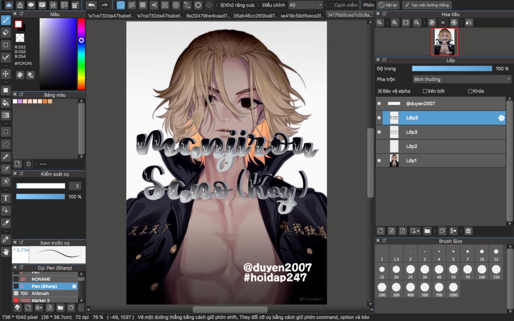Adjust the Độ trong opacity slider

[x=452, y=68]
